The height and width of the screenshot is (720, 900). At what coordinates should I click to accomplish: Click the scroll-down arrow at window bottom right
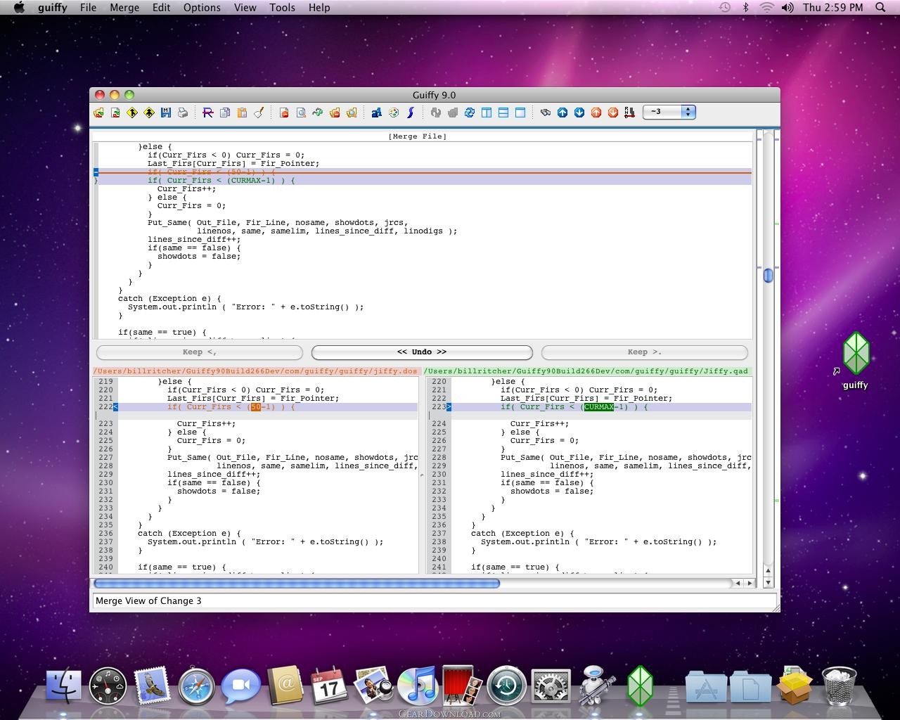768,583
